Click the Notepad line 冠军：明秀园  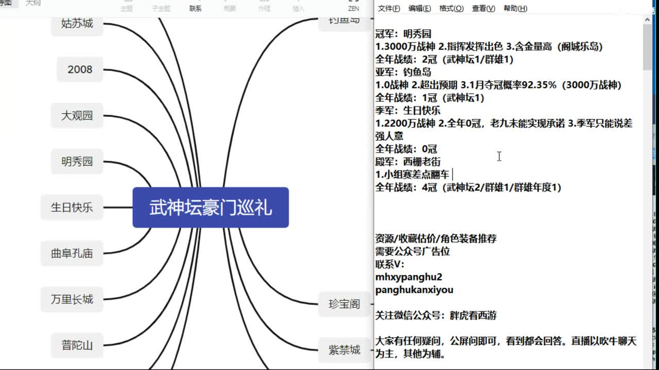pos(403,34)
